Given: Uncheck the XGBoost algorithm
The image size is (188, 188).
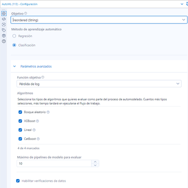Looking at the screenshot, I should (20, 121).
